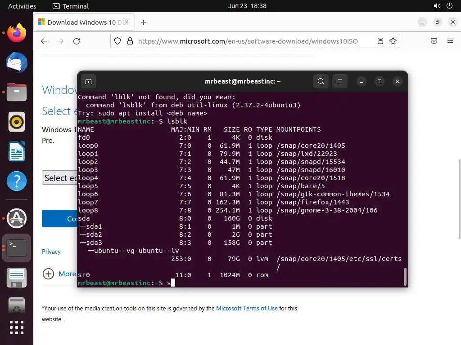The height and width of the screenshot is (345, 461).
Task: Click the site security padlock icon
Action: tap(130, 41)
